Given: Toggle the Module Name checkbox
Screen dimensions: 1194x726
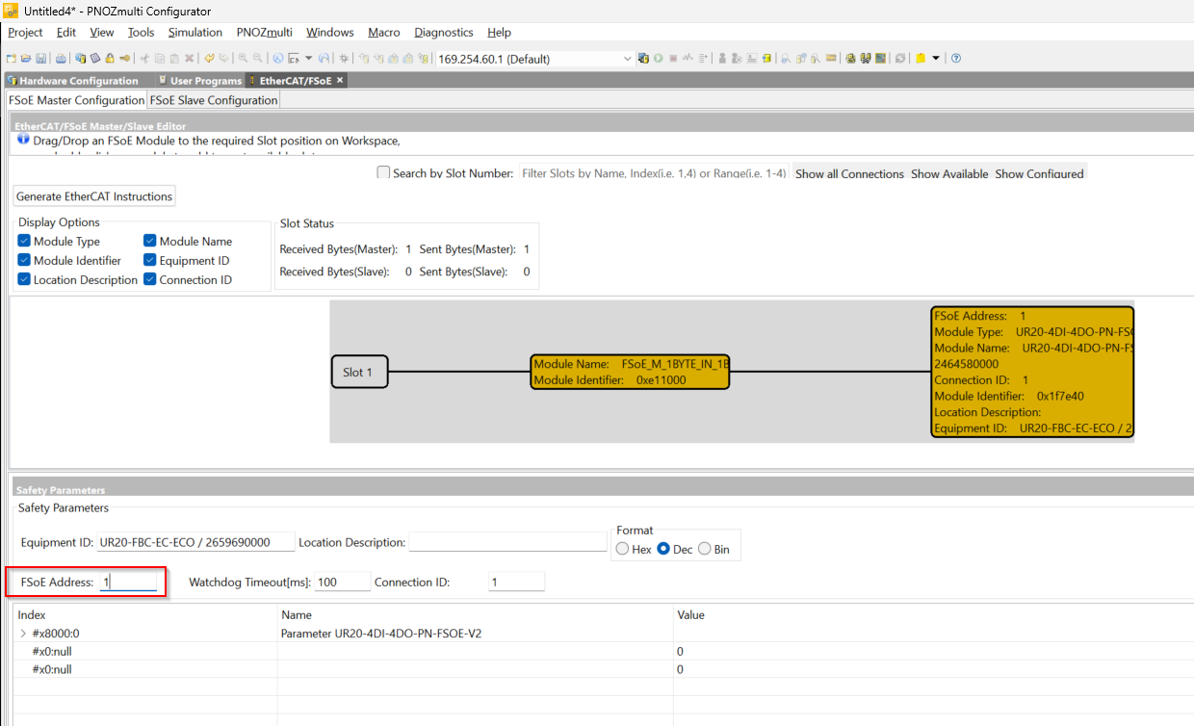Looking at the screenshot, I should coord(150,241).
